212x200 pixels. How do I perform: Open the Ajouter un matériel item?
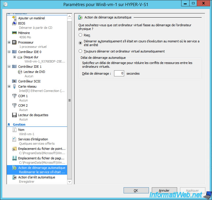pos(31,18)
